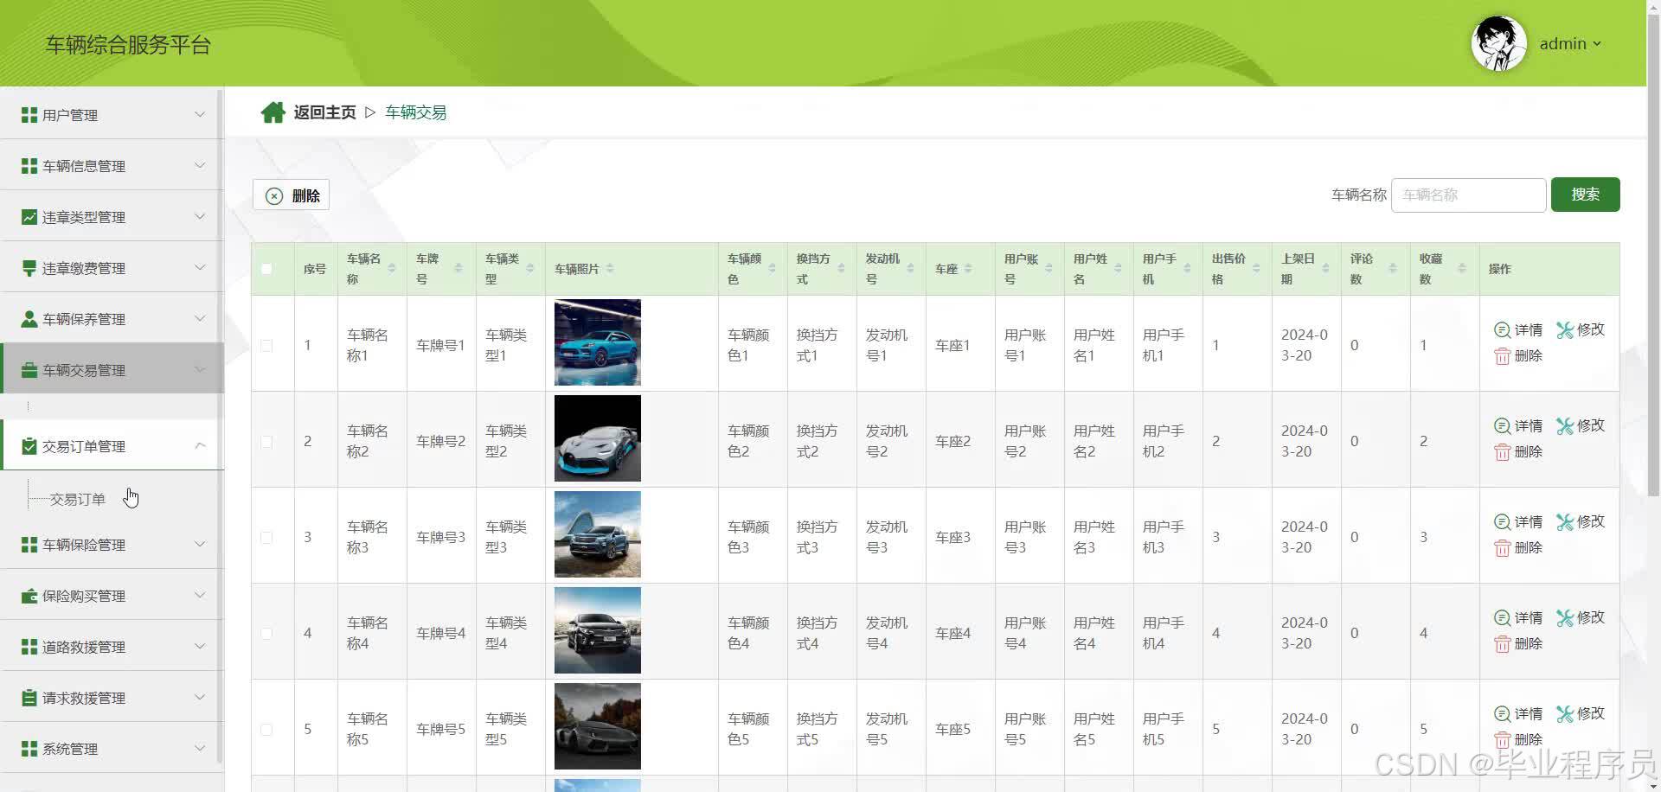Click the trash icon in row 1
The width and height of the screenshot is (1661, 792).
pyautogui.click(x=1503, y=356)
